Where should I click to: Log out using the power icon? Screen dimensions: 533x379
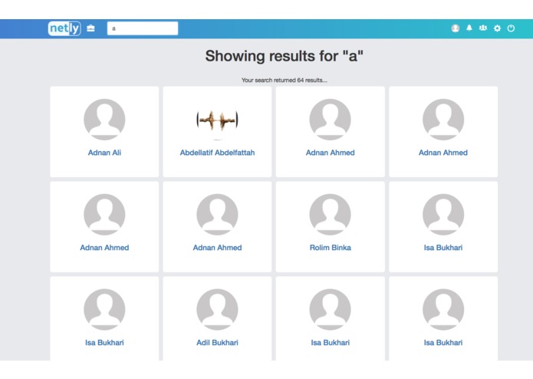[x=511, y=28]
